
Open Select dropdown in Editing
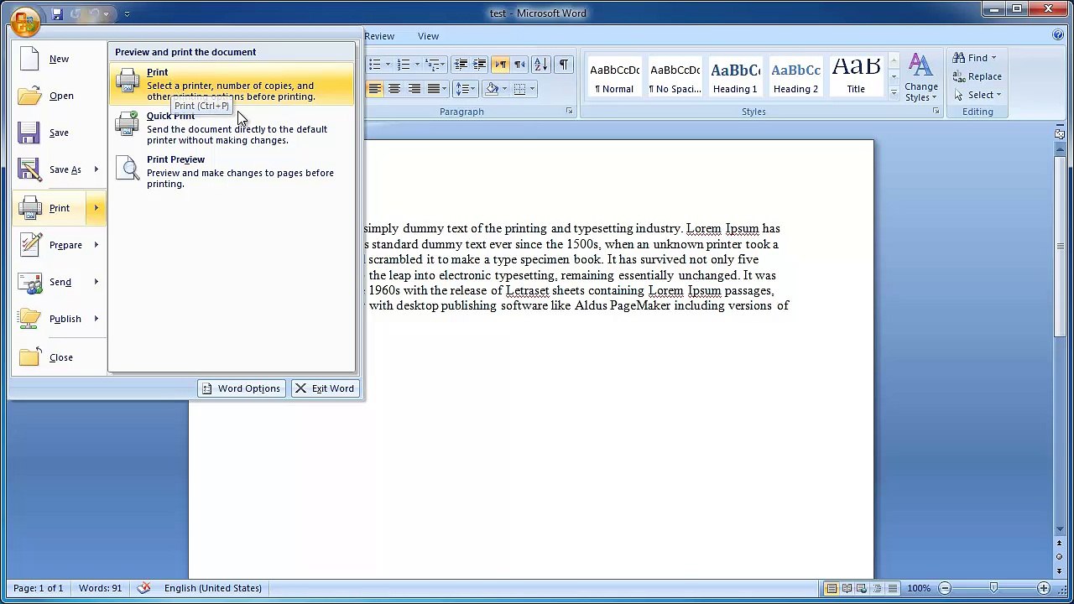(978, 95)
